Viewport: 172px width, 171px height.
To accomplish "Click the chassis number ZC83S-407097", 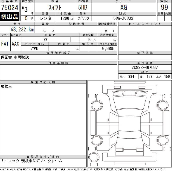I will [x=144, y=67].
